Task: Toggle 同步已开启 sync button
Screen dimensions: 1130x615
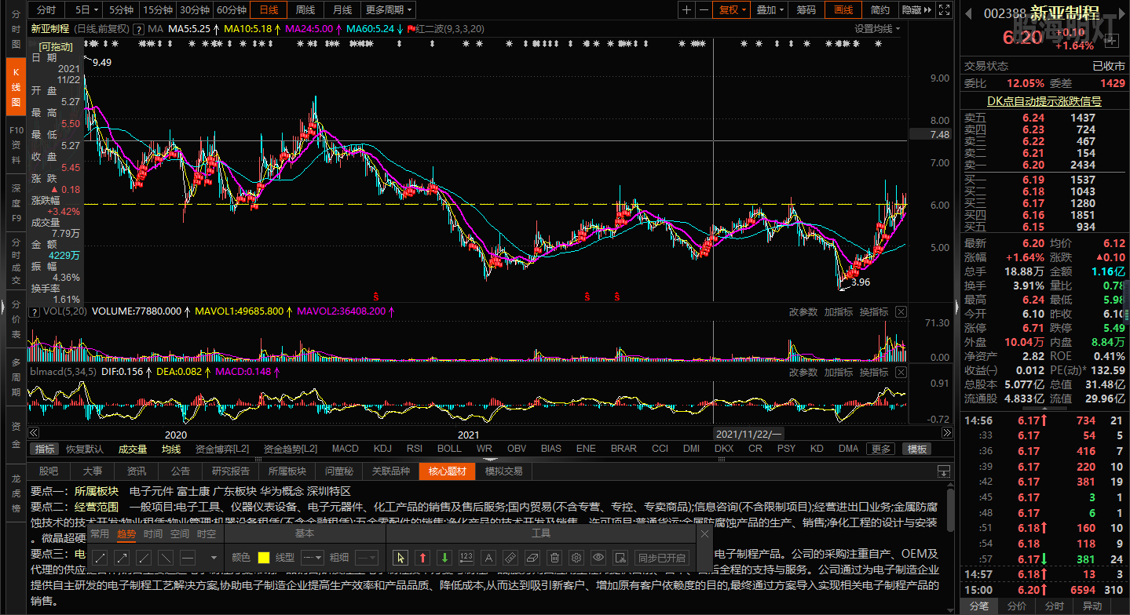Action: pos(661,558)
